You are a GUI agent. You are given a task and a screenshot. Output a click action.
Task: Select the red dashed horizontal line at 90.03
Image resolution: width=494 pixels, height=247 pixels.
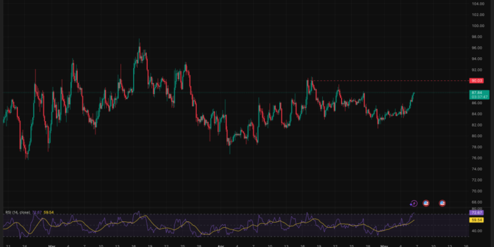click(390, 80)
